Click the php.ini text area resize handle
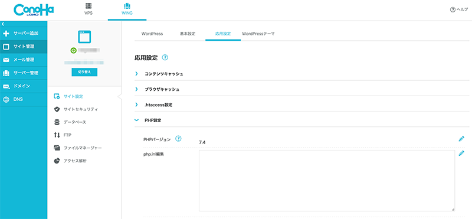 tap(453, 209)
